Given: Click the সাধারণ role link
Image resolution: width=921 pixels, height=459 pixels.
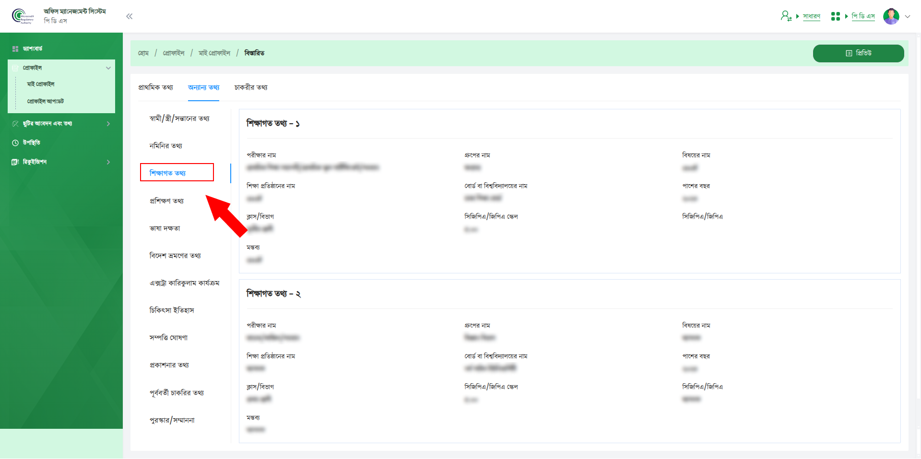Looking at the screenshot, I should [x=811, y=16].
